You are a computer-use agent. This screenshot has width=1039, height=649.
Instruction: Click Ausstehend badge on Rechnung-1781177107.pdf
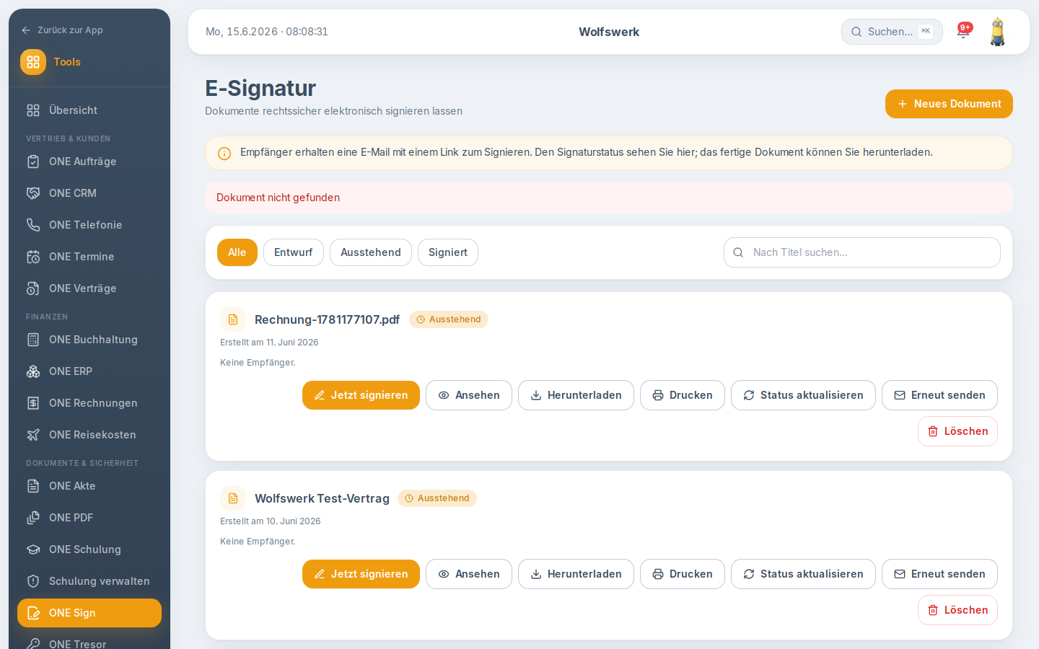[449, 319]
